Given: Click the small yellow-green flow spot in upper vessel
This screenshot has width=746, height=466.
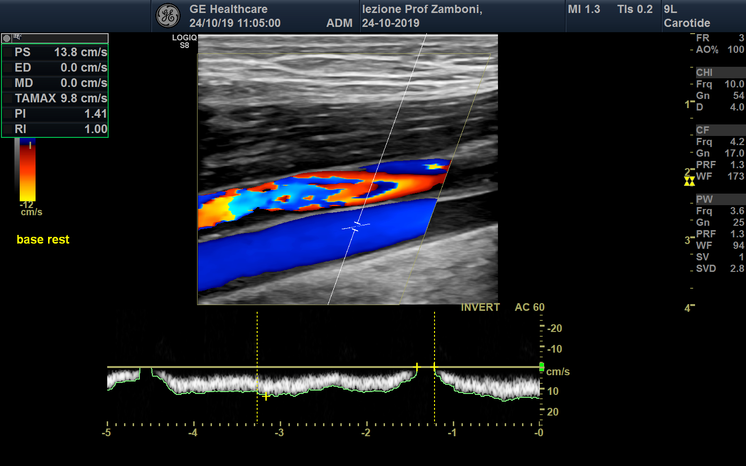Looking at the screenshot, I should coord(435,166).
